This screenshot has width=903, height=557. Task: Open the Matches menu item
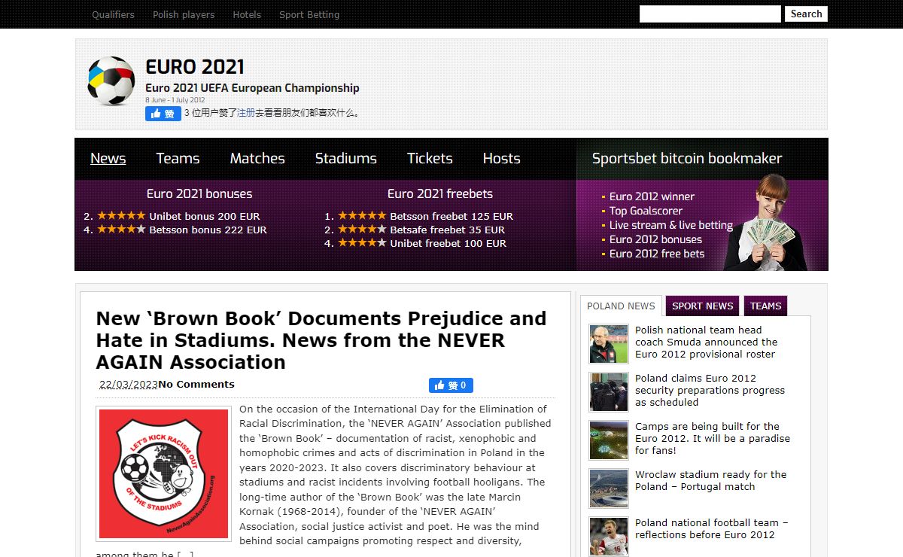tap(257, 158)
